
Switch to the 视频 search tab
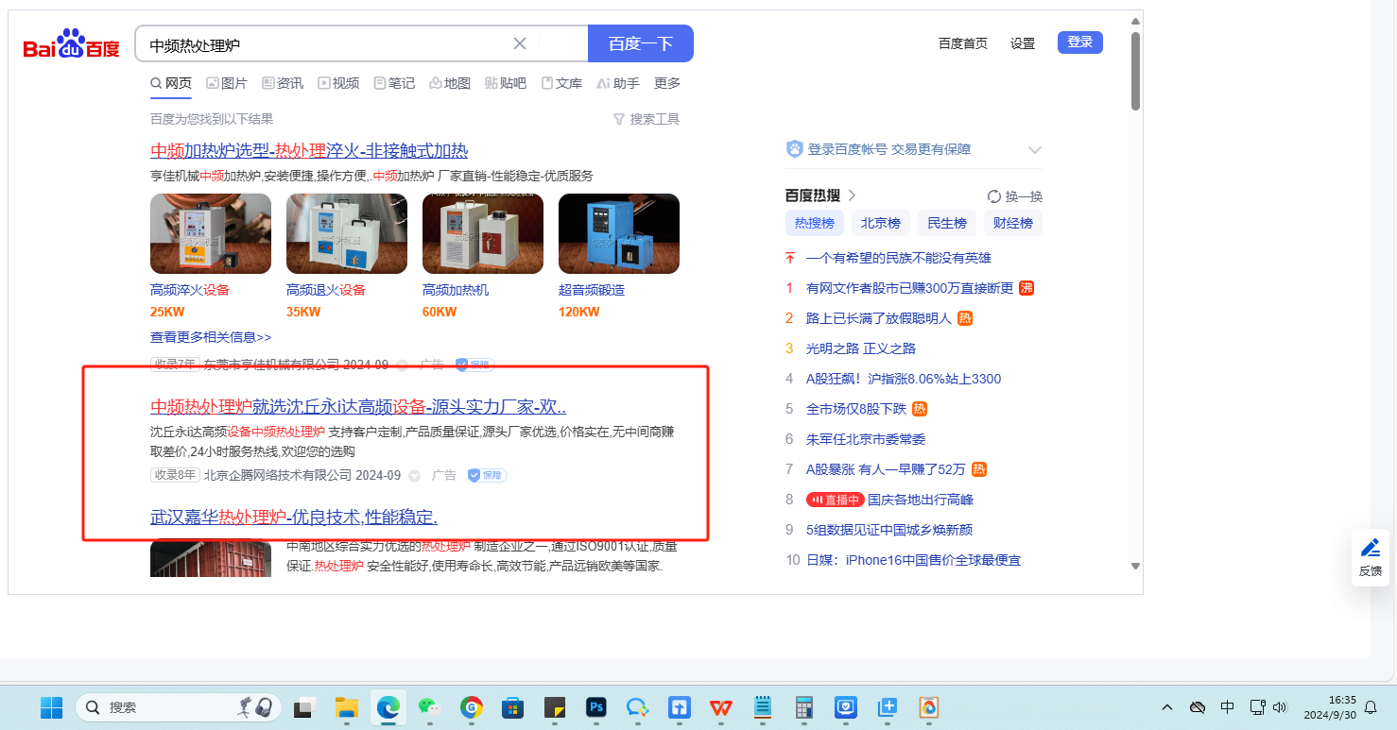pos(338,83)
